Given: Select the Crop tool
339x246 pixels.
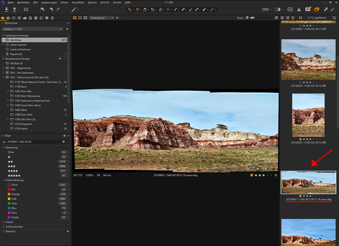Looking at the screenshot, I should point(153,10).
